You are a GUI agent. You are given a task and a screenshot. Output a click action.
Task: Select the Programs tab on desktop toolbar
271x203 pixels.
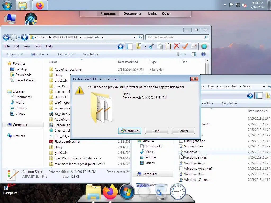108,14
